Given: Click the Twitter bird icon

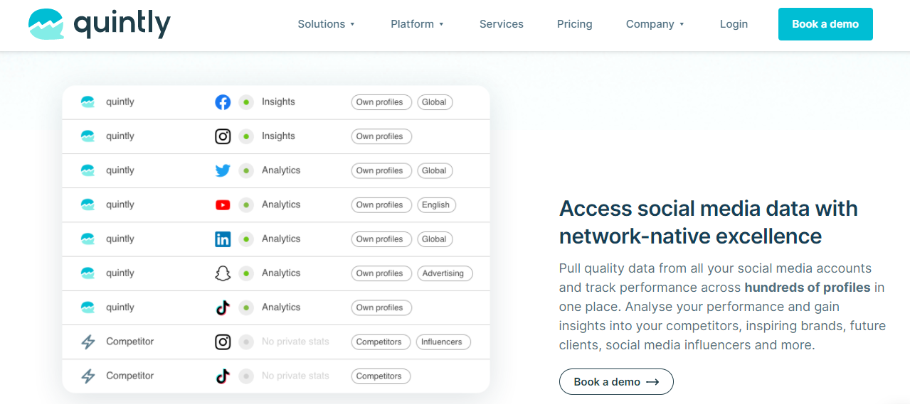Looking at the screenshot, I should pyautogui.click(x=223, y=170).
